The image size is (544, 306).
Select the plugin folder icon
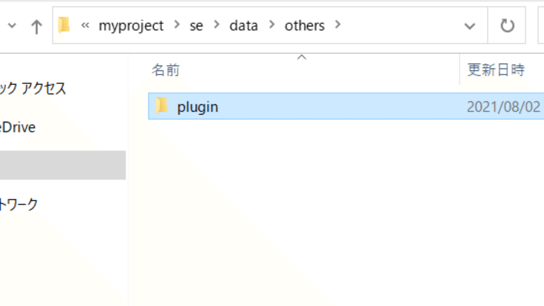(162, 106)
